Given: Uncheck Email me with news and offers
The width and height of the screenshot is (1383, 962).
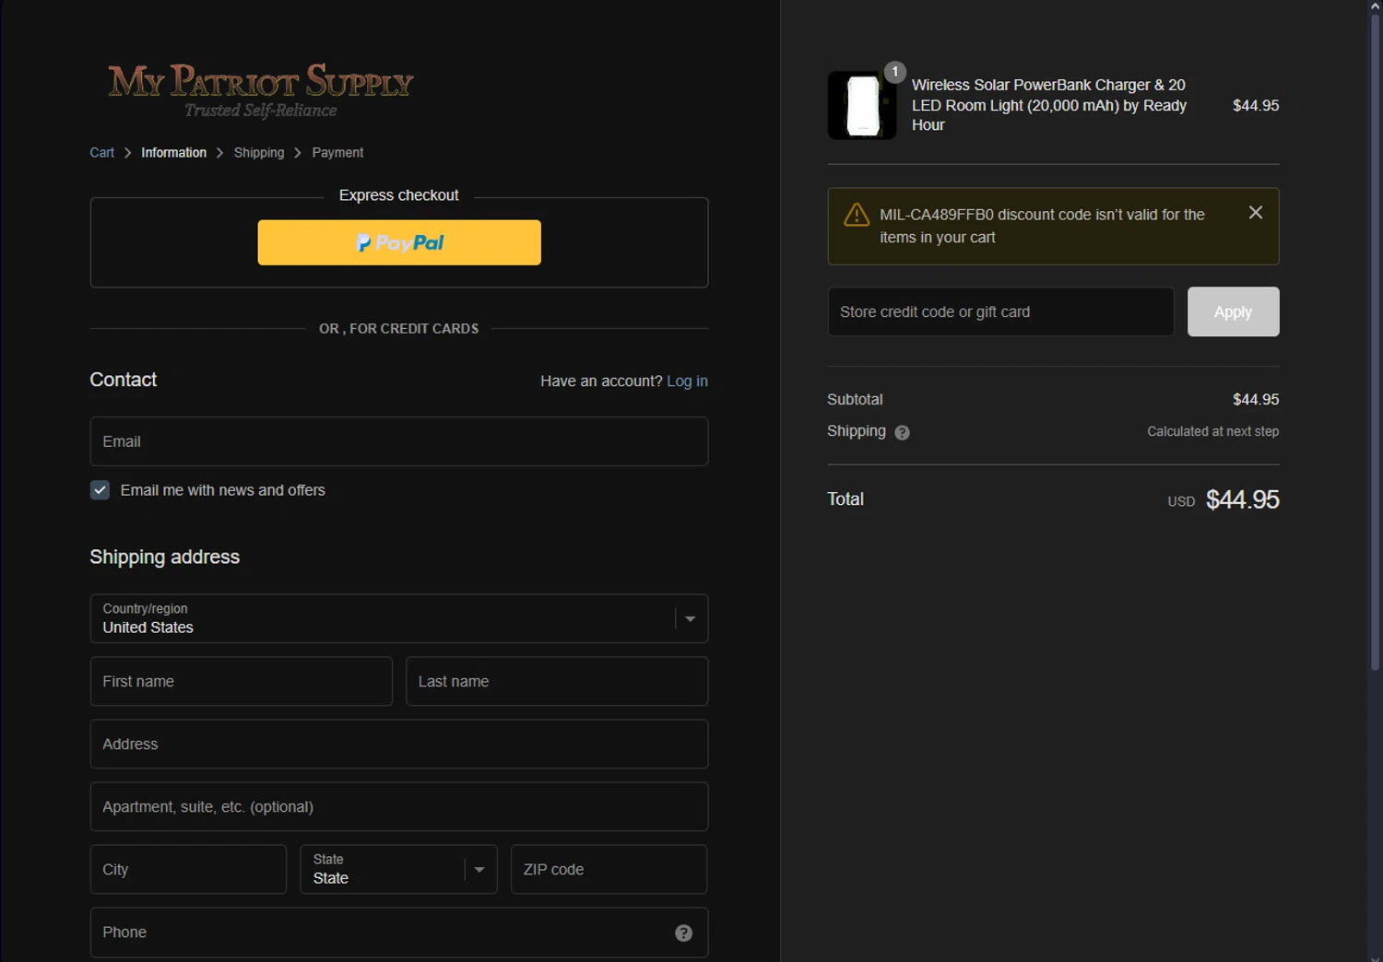Looking at the screenshot, I should point(100,490).
